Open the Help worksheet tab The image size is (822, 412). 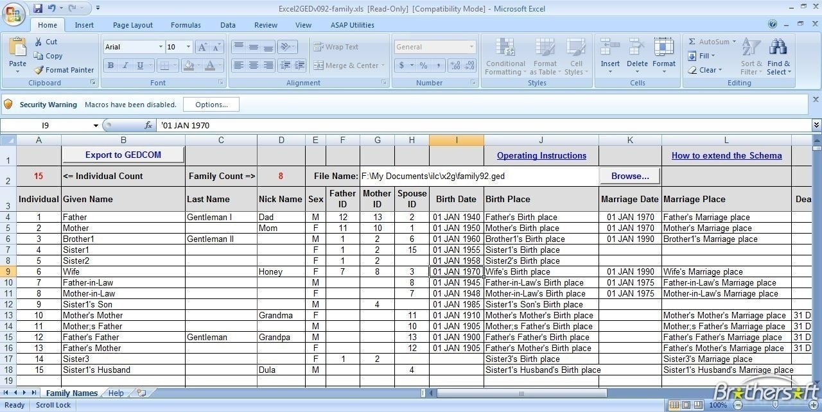tap(116, 393)
